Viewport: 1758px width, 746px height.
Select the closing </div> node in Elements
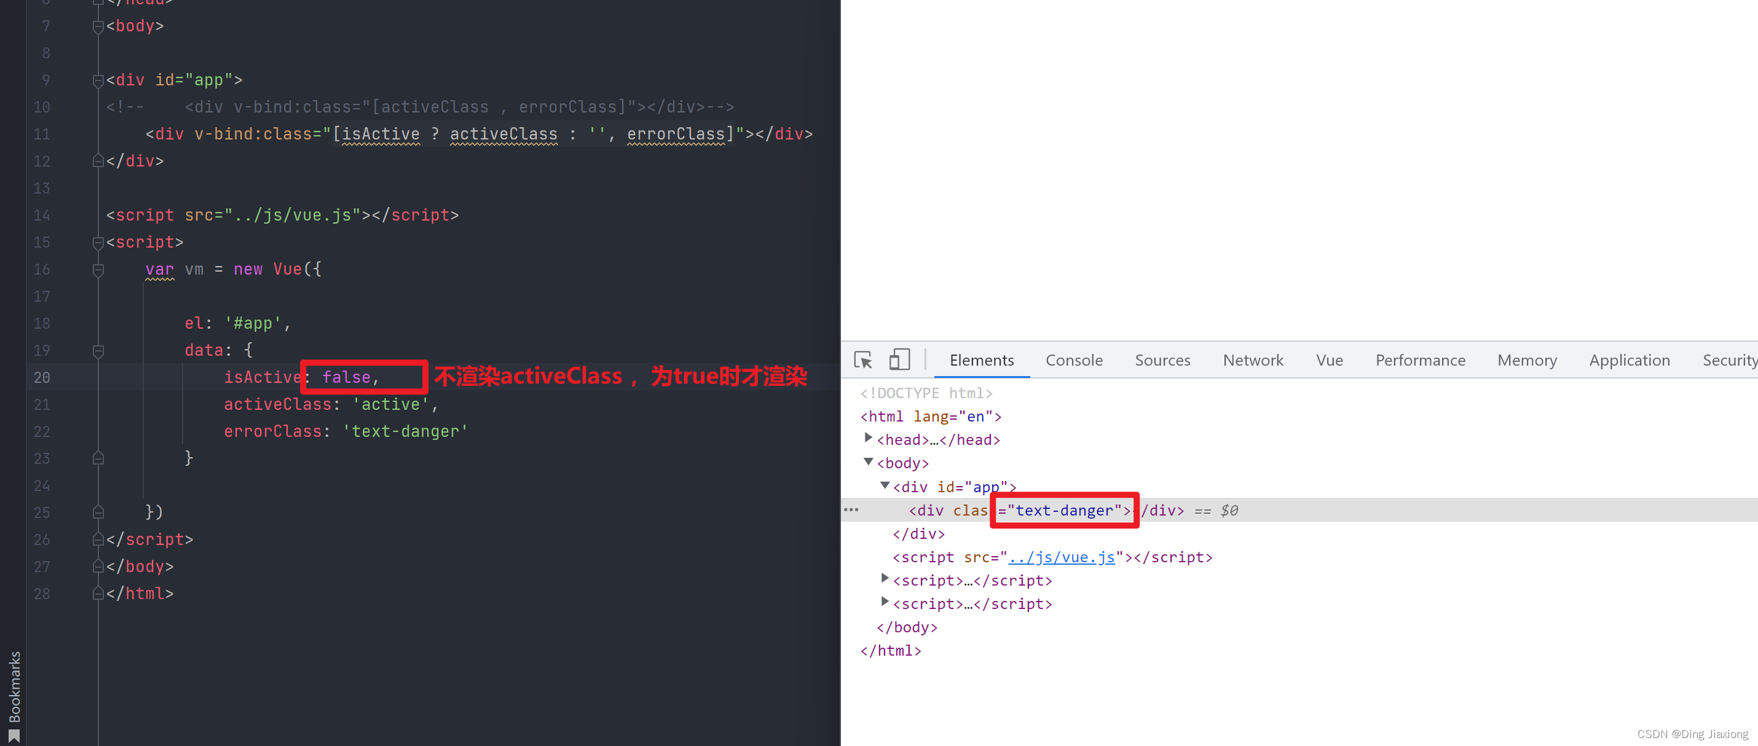click(x=918, y=534)
